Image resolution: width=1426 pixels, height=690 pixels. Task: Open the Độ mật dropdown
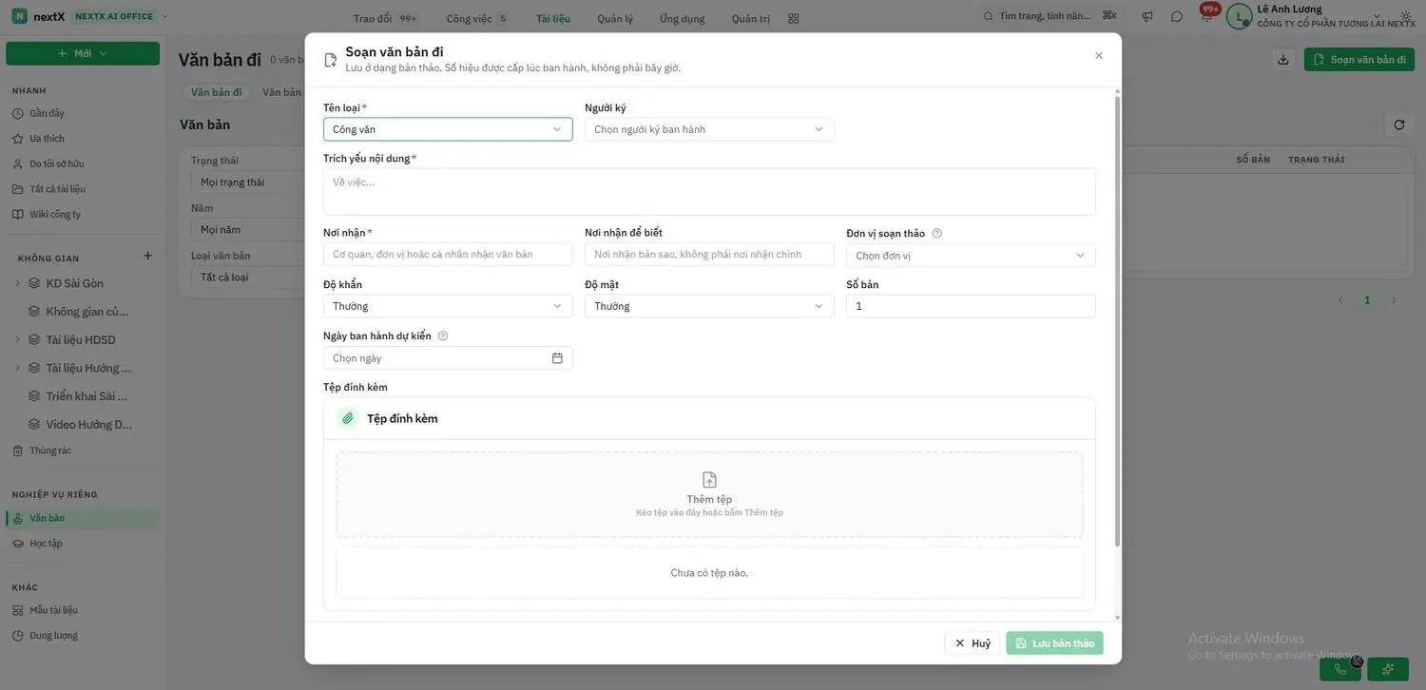(709, 306)
